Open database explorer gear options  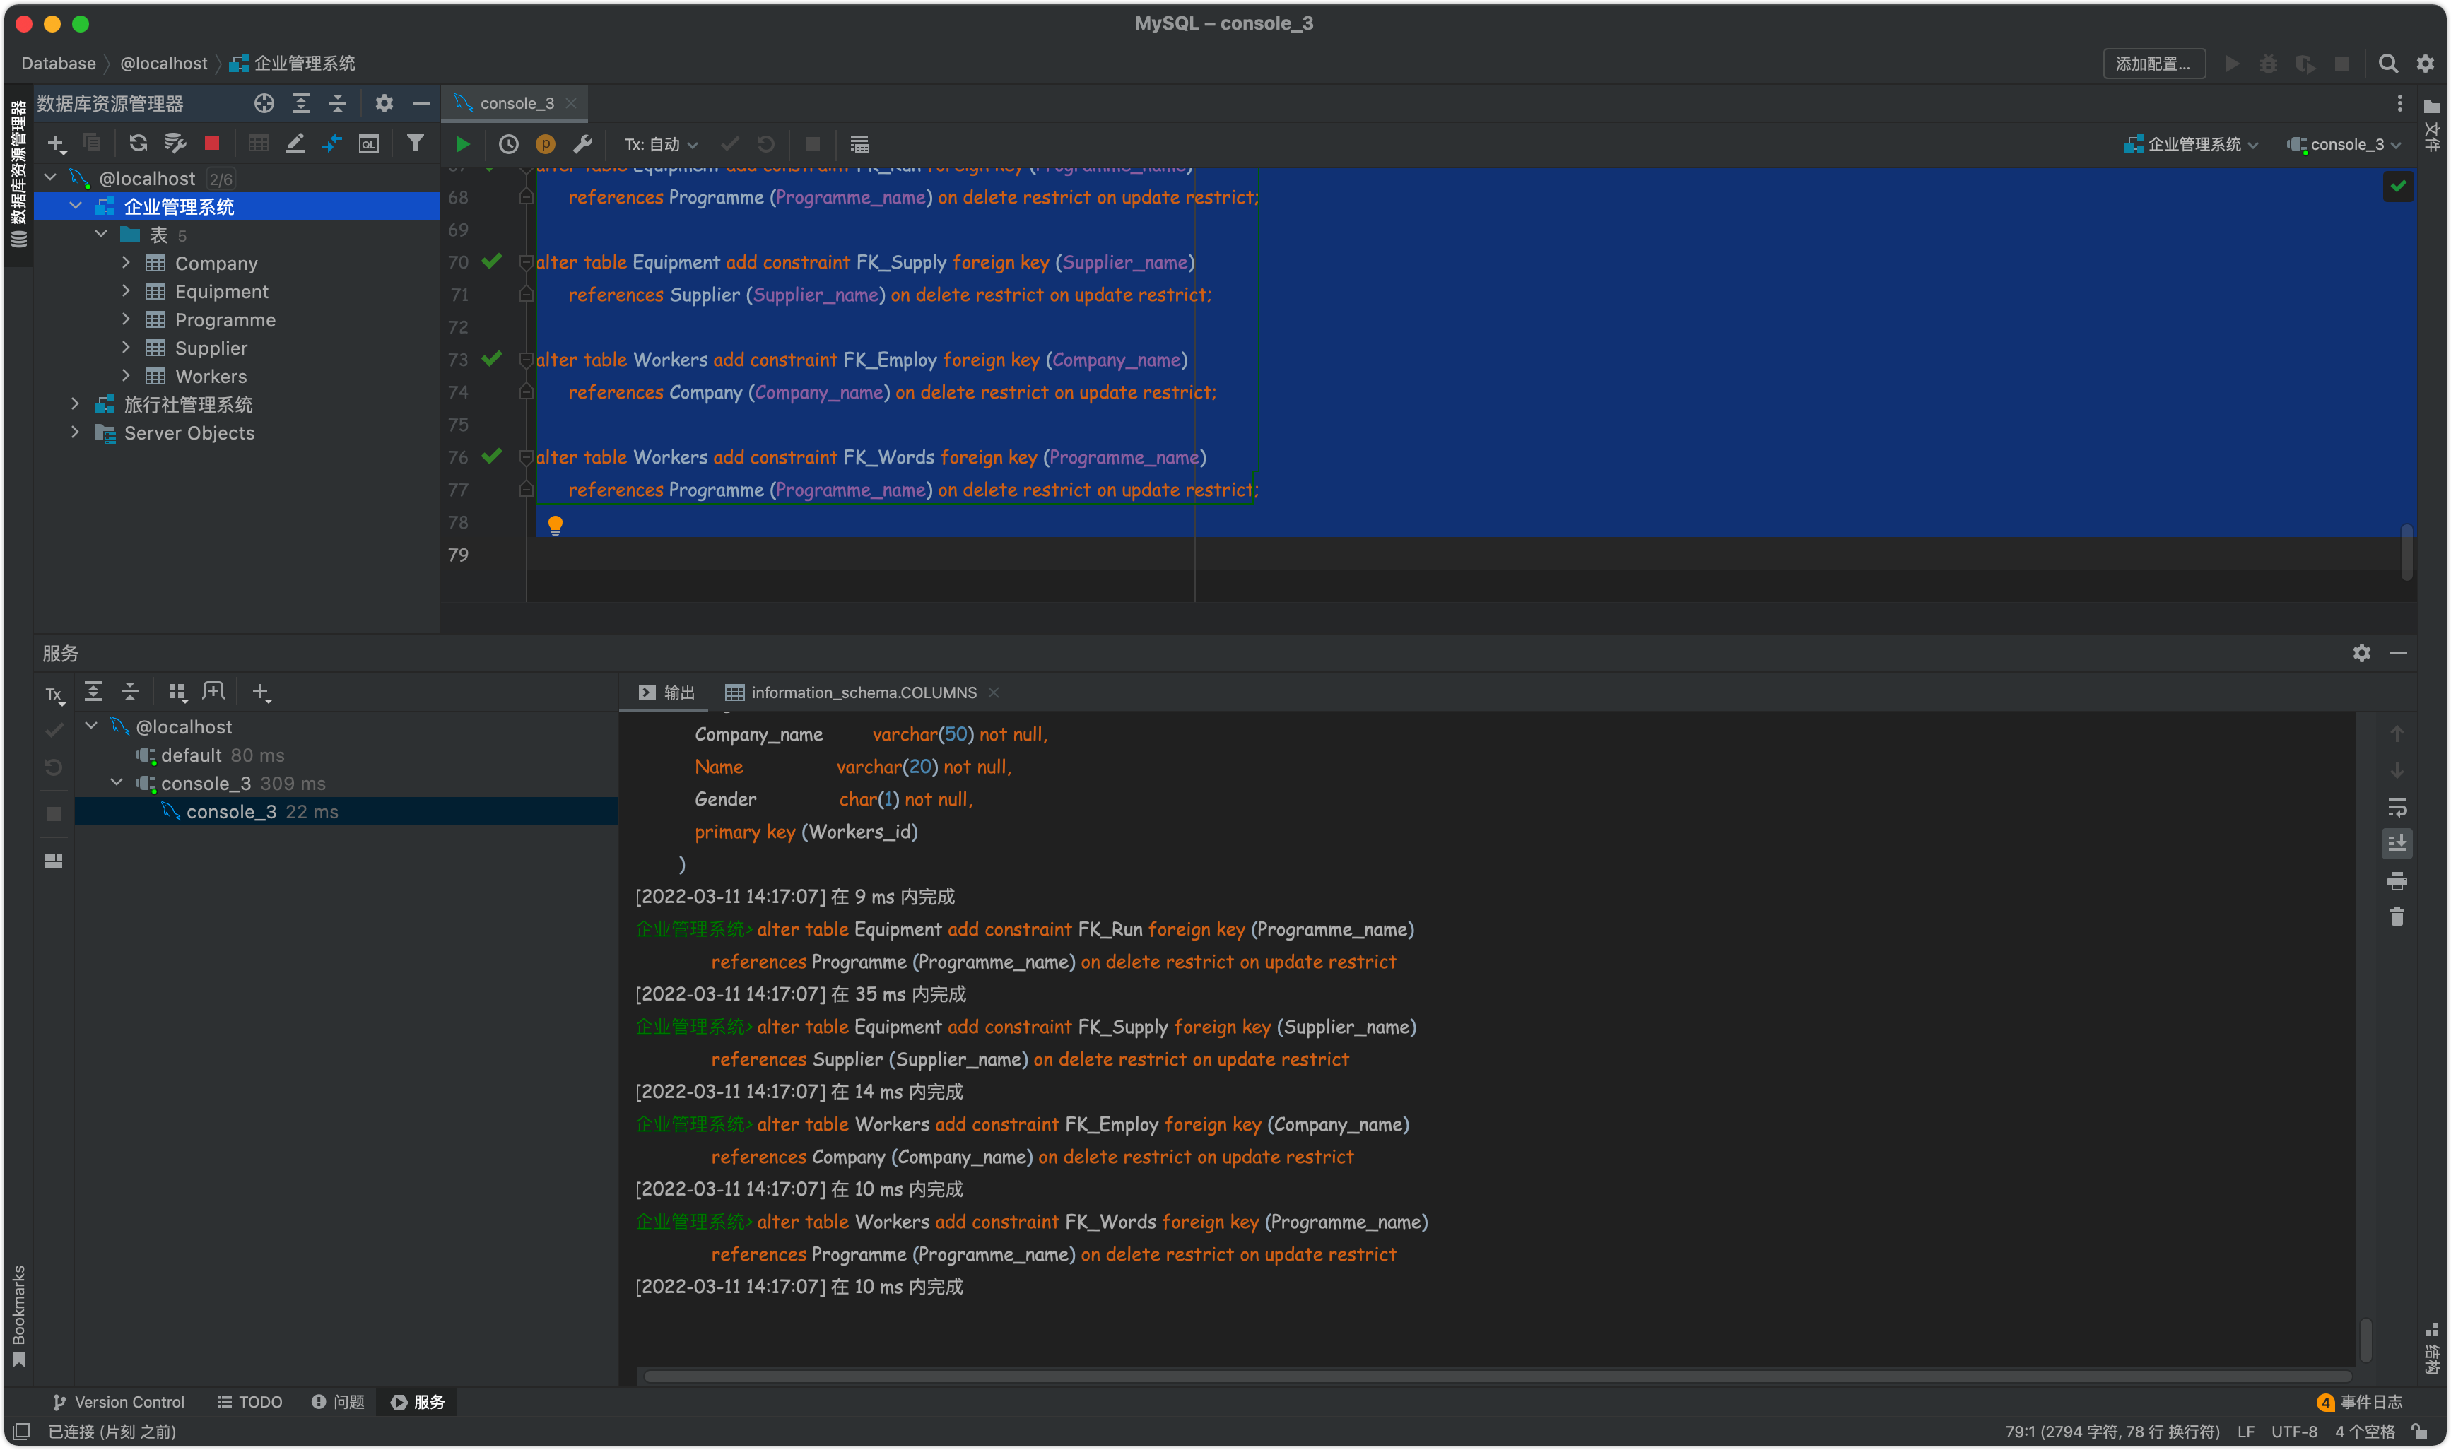[x=384, y=104]
